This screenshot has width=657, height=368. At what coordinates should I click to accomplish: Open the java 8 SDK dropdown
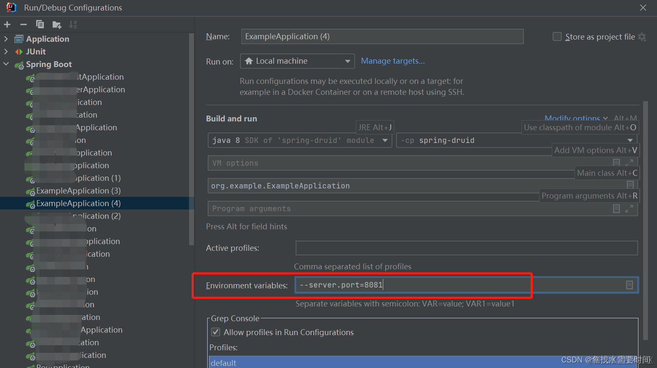pos(300,140)
